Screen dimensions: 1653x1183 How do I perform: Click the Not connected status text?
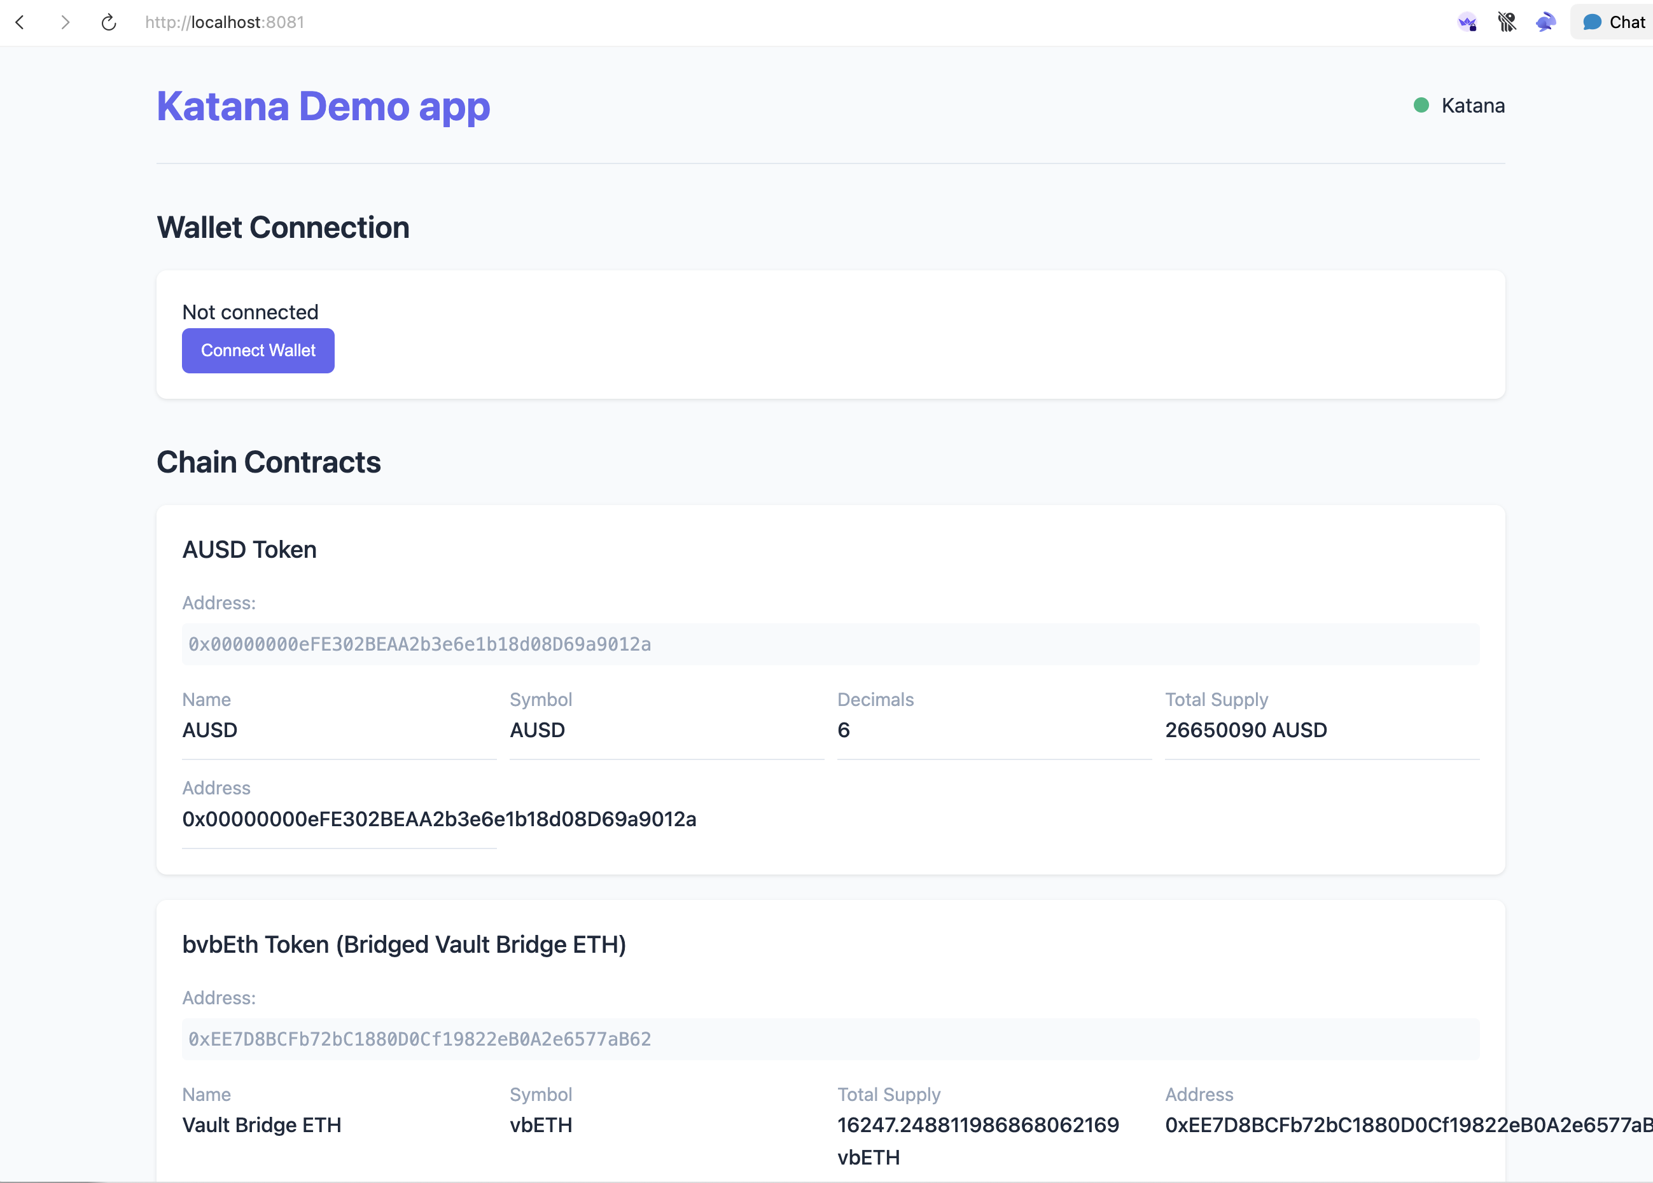click(x=250, y=312)
